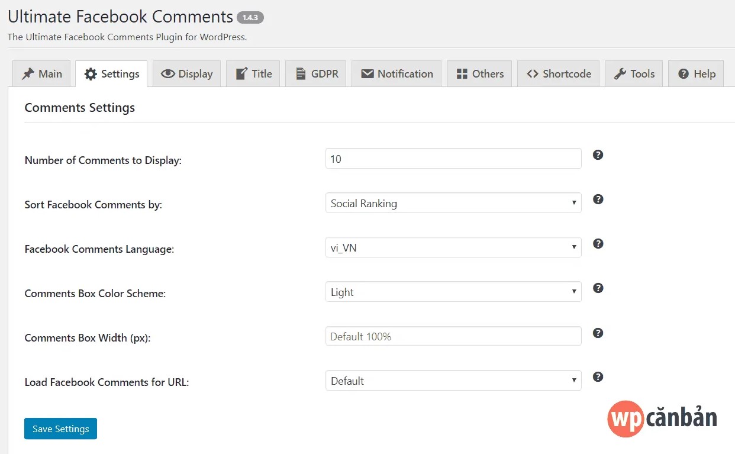Go to the GDPR tab
Viewport: 735px width, 454px height.
[316, 74]
